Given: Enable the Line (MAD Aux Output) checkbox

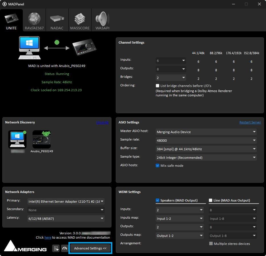Looking at the screenshot, I should 210,200.
